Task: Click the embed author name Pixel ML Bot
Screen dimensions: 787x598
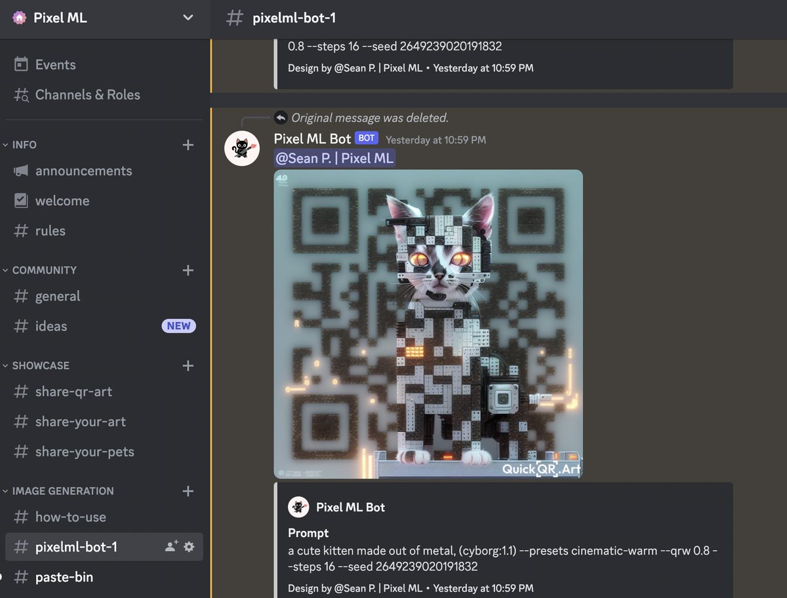Action: (x=351, y=507)
